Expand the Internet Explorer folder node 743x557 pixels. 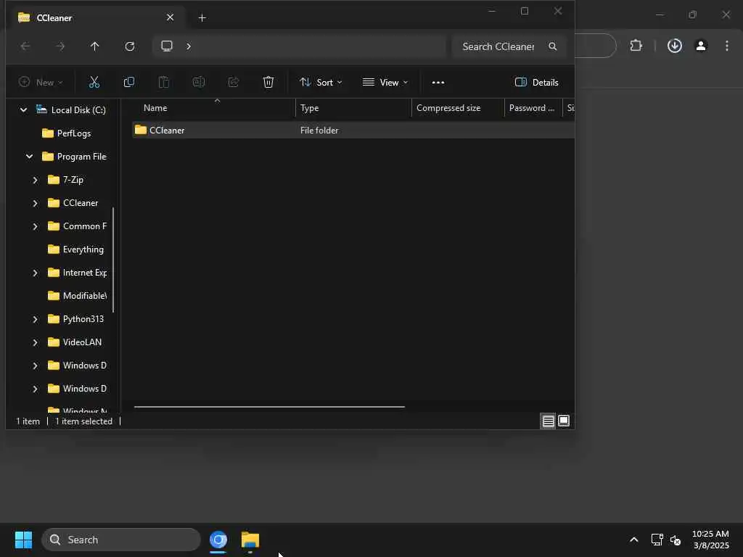coord(35,273)
